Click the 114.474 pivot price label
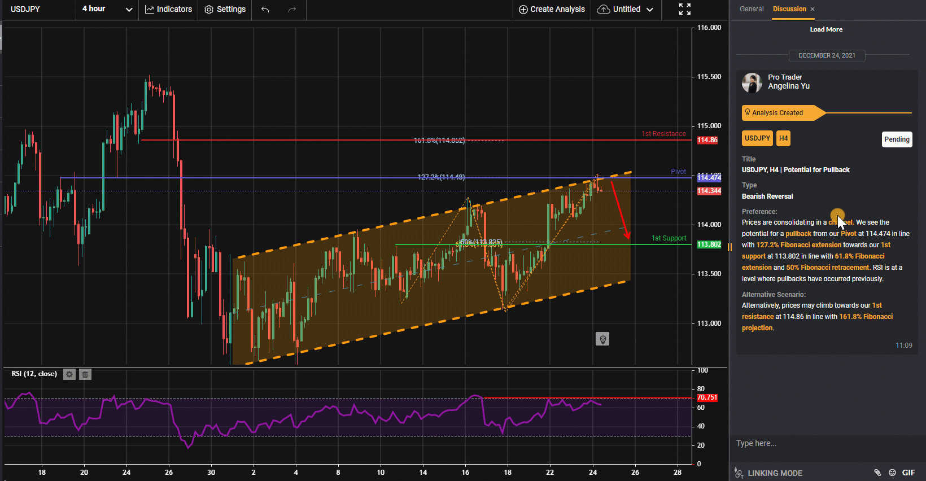 709,178
